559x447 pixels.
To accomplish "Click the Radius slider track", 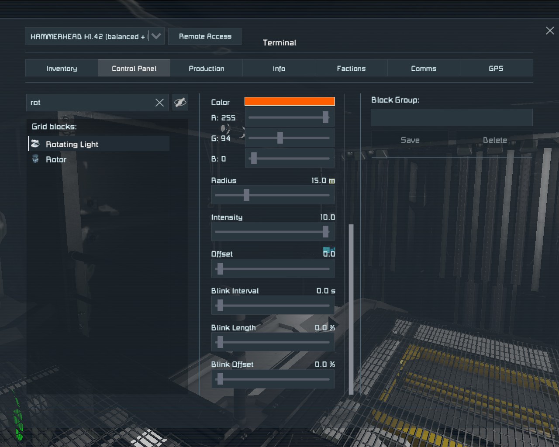I will [273, 195].
